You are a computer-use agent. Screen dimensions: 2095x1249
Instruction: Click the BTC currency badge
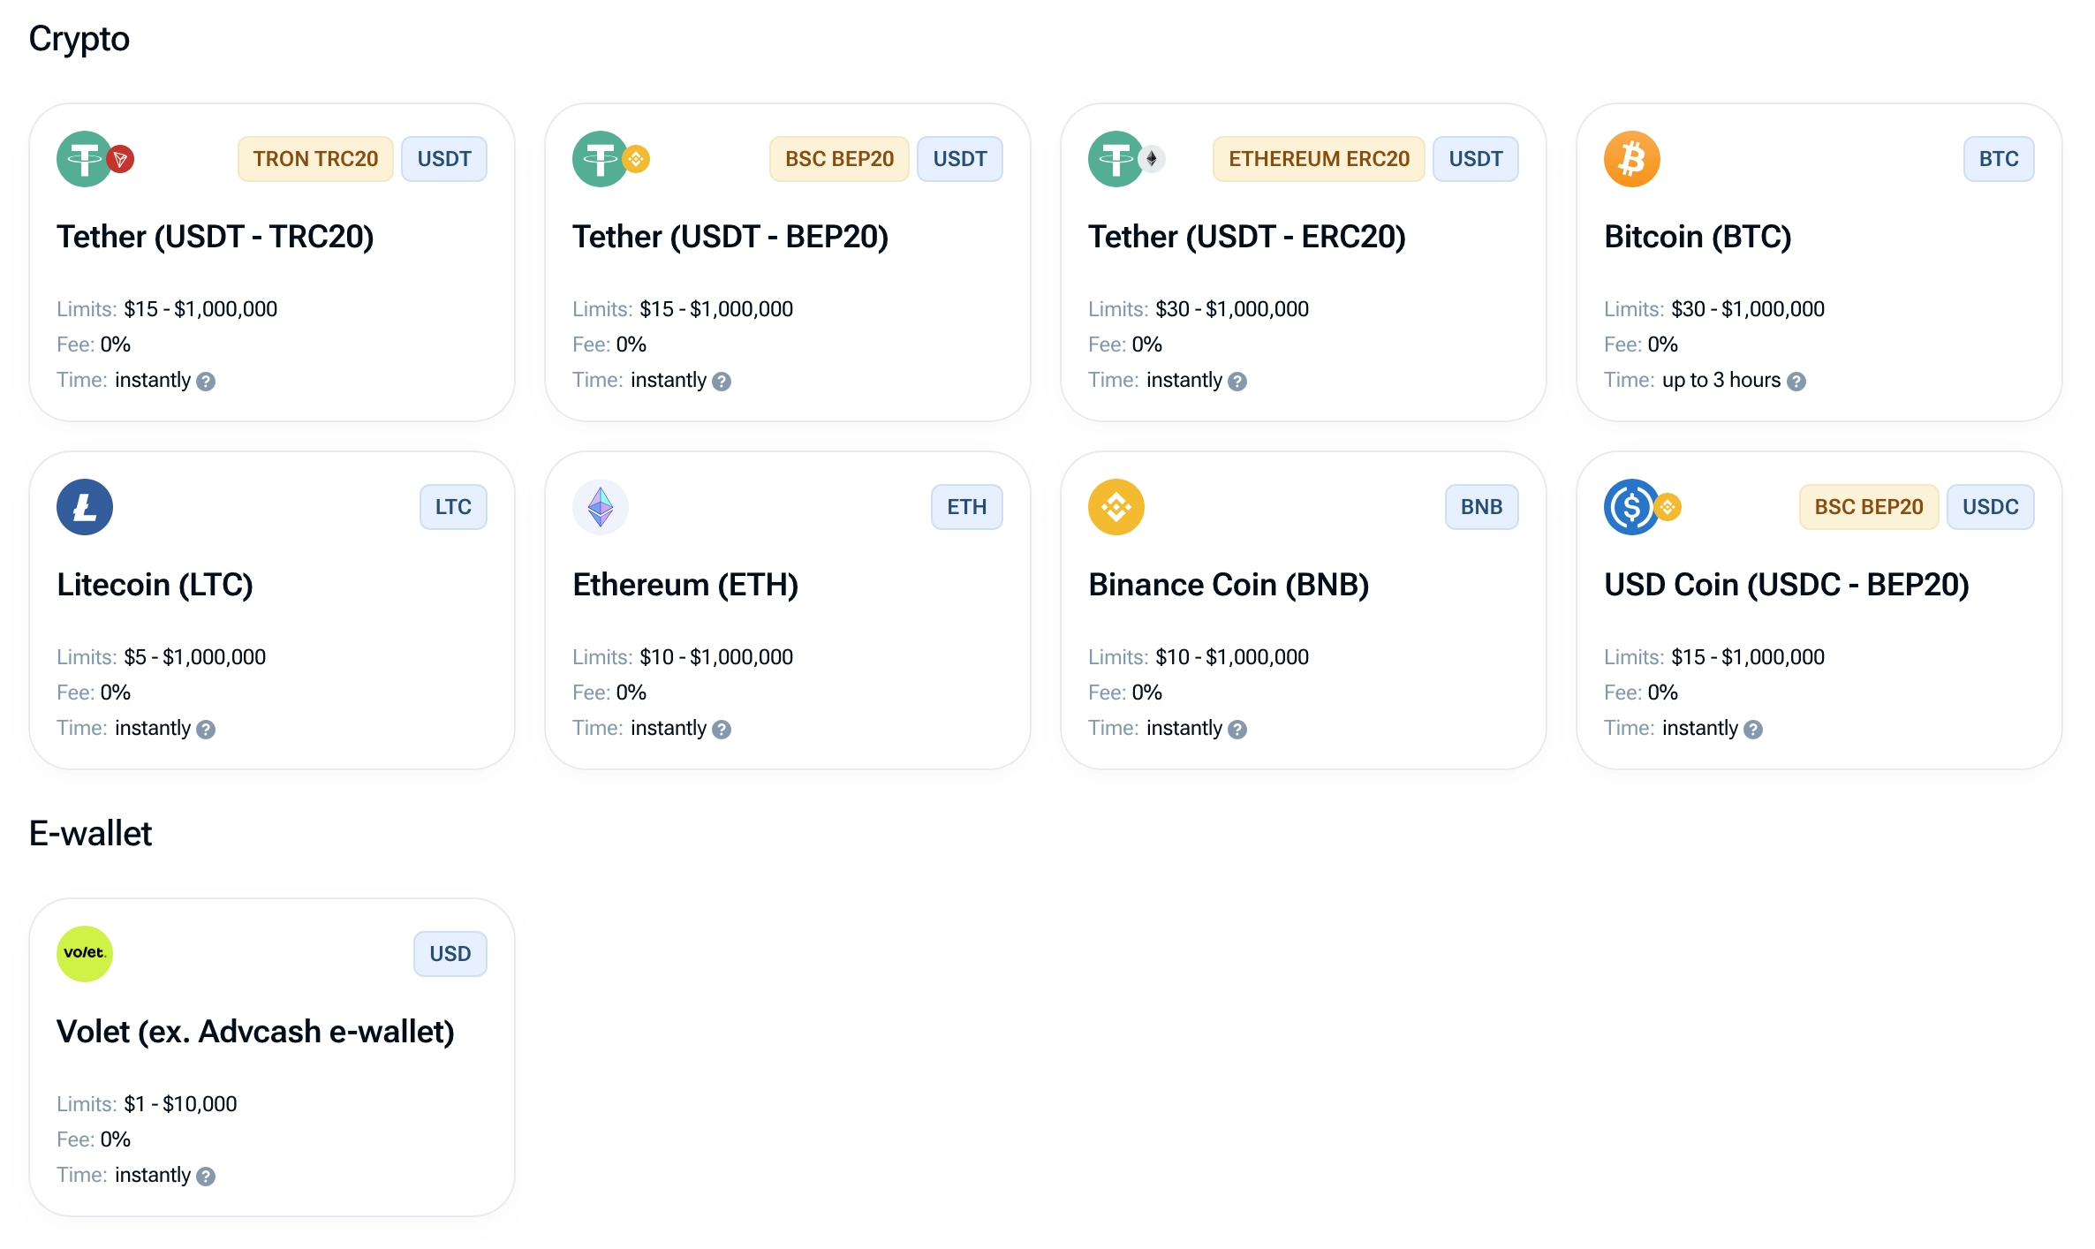point(1999,159)
